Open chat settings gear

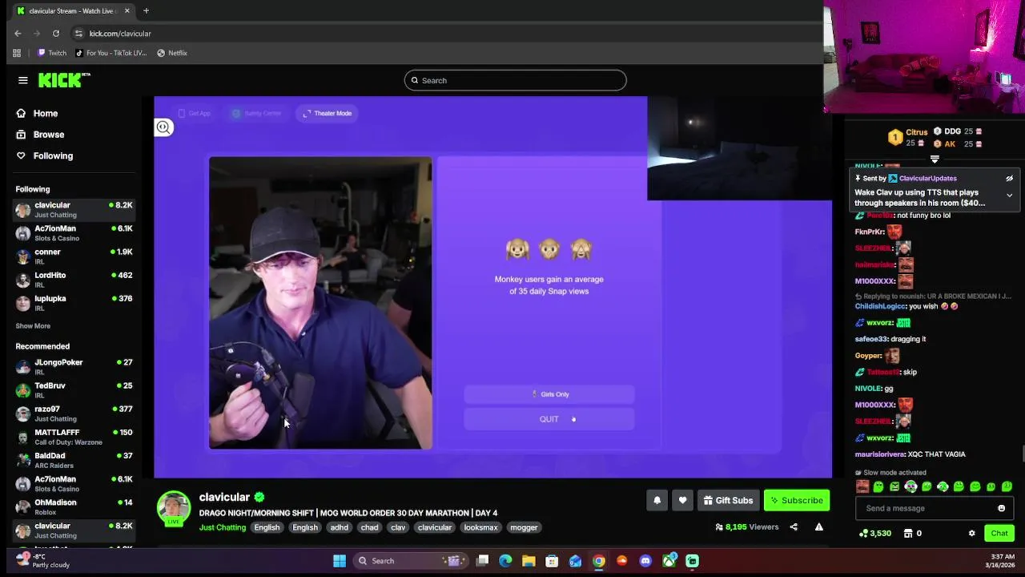(971, 534)
